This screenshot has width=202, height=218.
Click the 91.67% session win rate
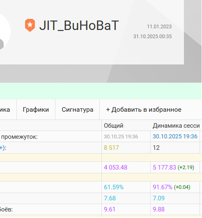[163, 187]
